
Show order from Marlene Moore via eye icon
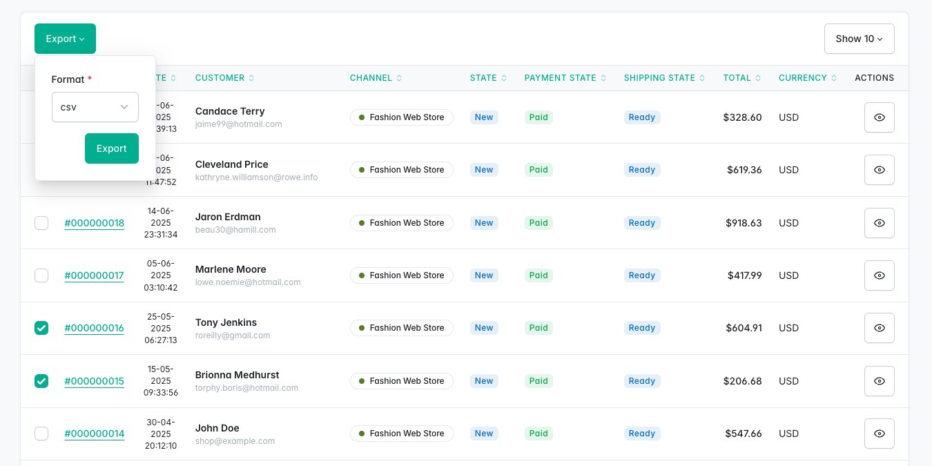(x=879, y=275)
